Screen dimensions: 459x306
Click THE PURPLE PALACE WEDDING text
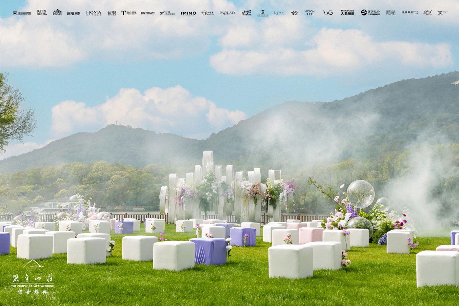(x=32, y=286)
